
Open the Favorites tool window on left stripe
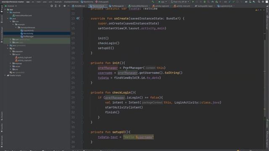(2, 128)
